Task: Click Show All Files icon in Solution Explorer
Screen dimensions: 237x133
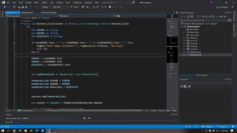Action: coord(213,17)
